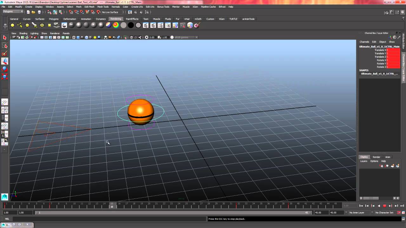Play backwards button in playback controls
This screenshot has height=228, width=406.
click(379, 206)
